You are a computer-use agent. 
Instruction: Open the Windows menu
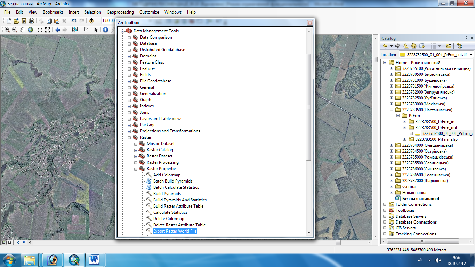click(173, 12)
